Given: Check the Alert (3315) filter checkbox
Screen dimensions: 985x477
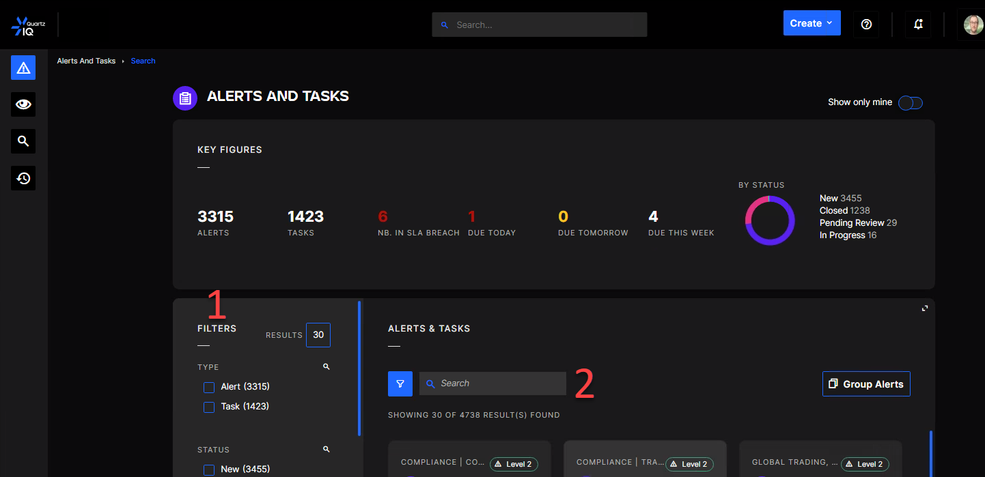Looking at the screenshot, I should [x=209, y=388].
